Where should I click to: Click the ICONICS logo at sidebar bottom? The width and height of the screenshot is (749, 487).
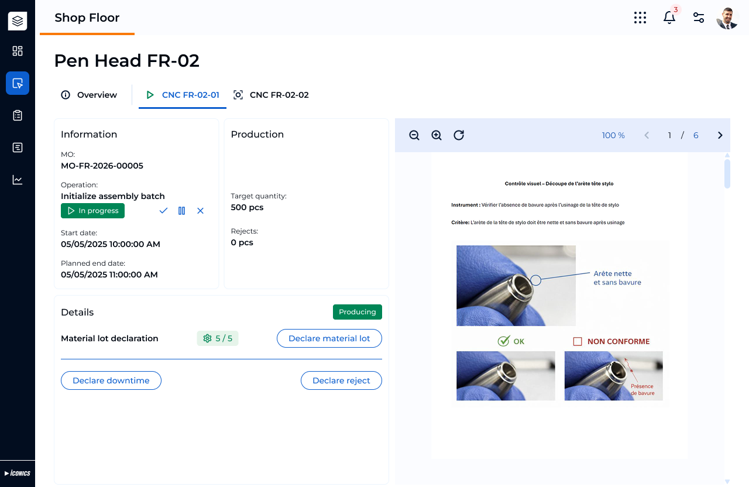18,473
